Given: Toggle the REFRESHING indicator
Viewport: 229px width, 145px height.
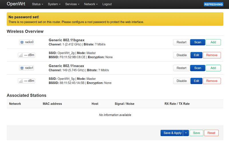Looking at the screenshot, I should pos(213,4).
